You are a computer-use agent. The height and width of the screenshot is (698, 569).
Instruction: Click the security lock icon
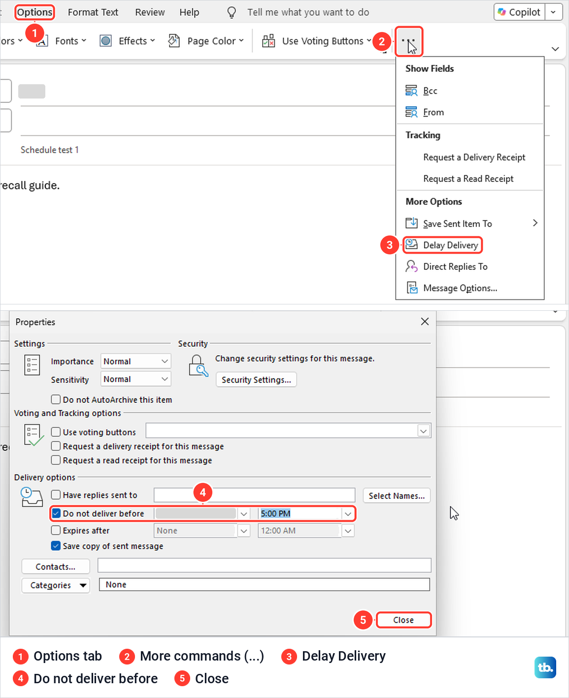pos(198,366)
